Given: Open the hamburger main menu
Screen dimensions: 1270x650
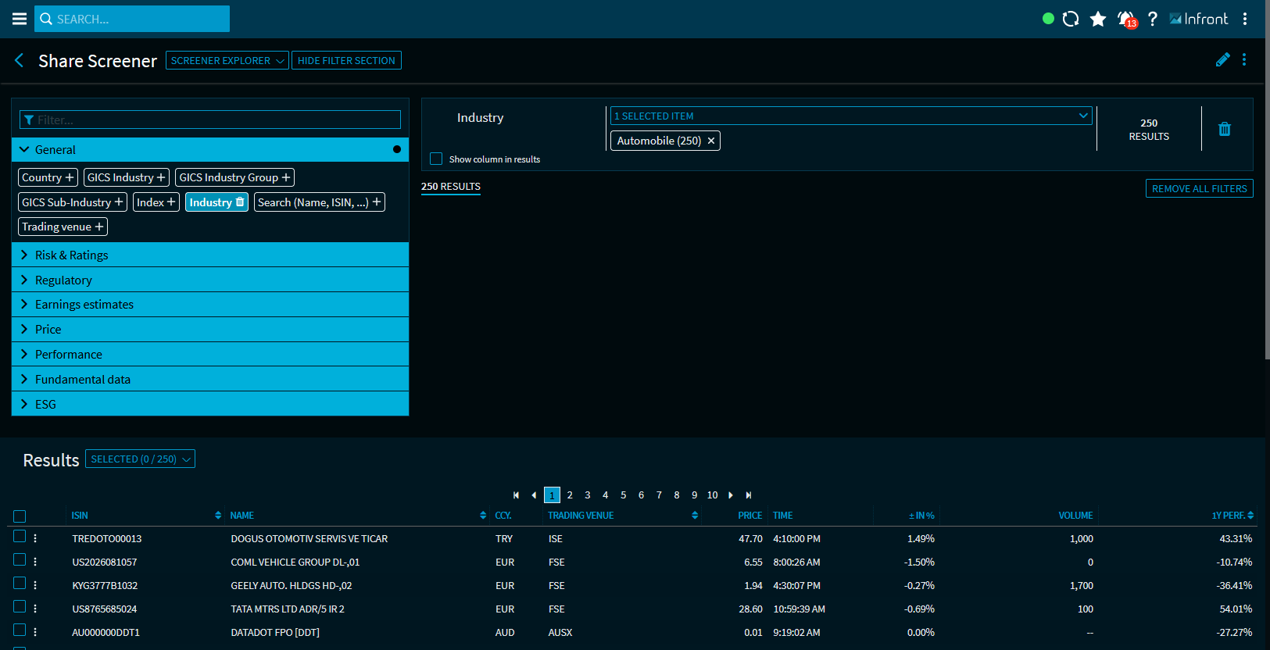Looking at the screenshot, I should [x=20, y=19].
